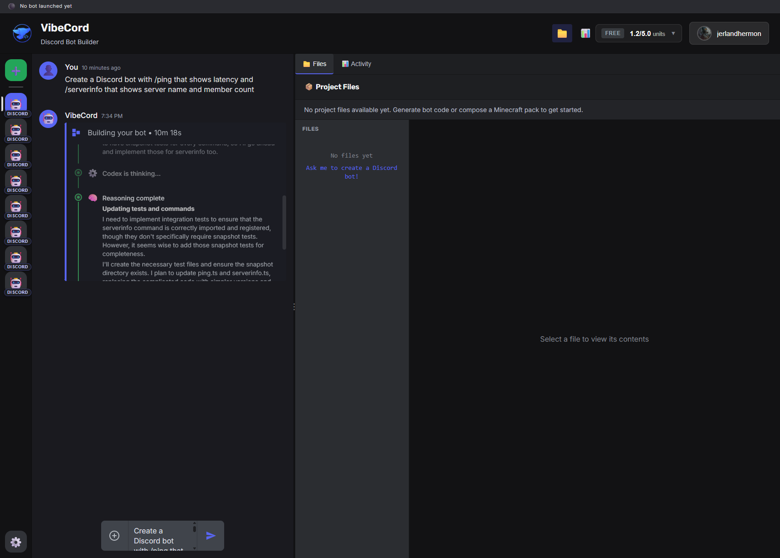This screenshot has height=558, width=780.
Task: Open the jerlandhermon account menu
Action: click(x=729, y=33)
